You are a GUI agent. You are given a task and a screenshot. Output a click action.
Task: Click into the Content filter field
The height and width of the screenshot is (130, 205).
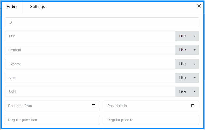pyautogui.click(x=90, y=50)
